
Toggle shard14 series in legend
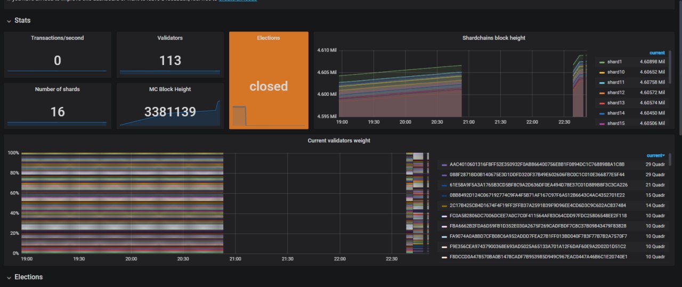click(x=616, y=113)
